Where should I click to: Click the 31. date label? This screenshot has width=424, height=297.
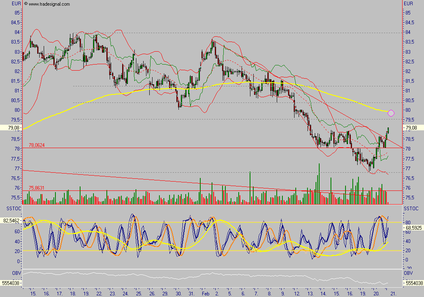click(191, 293)
